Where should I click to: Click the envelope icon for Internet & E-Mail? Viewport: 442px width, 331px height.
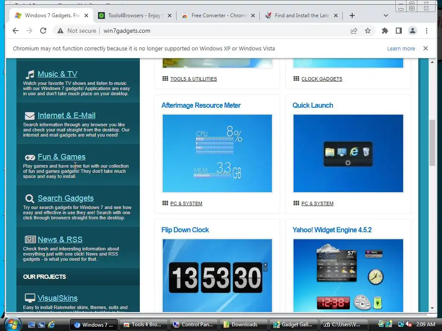tap(30, 116)
